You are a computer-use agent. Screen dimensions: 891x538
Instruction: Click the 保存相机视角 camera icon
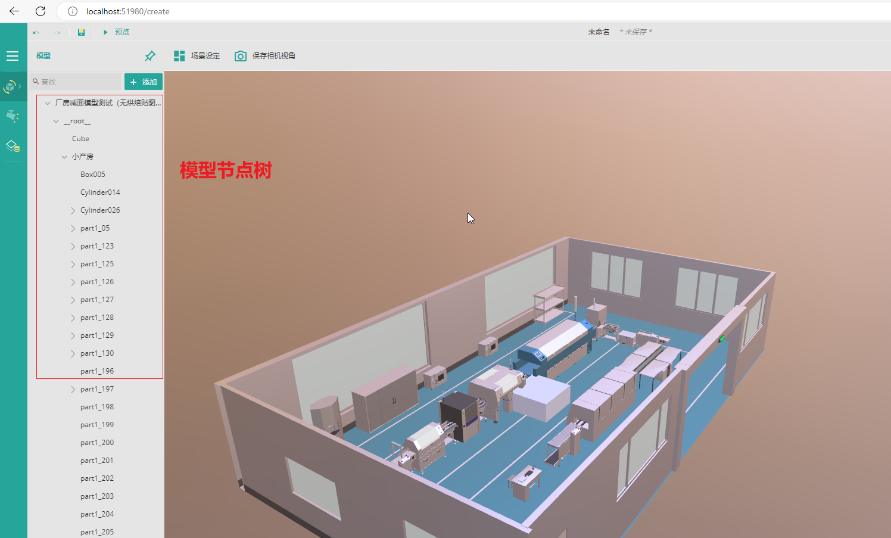[x=241, y=55]
